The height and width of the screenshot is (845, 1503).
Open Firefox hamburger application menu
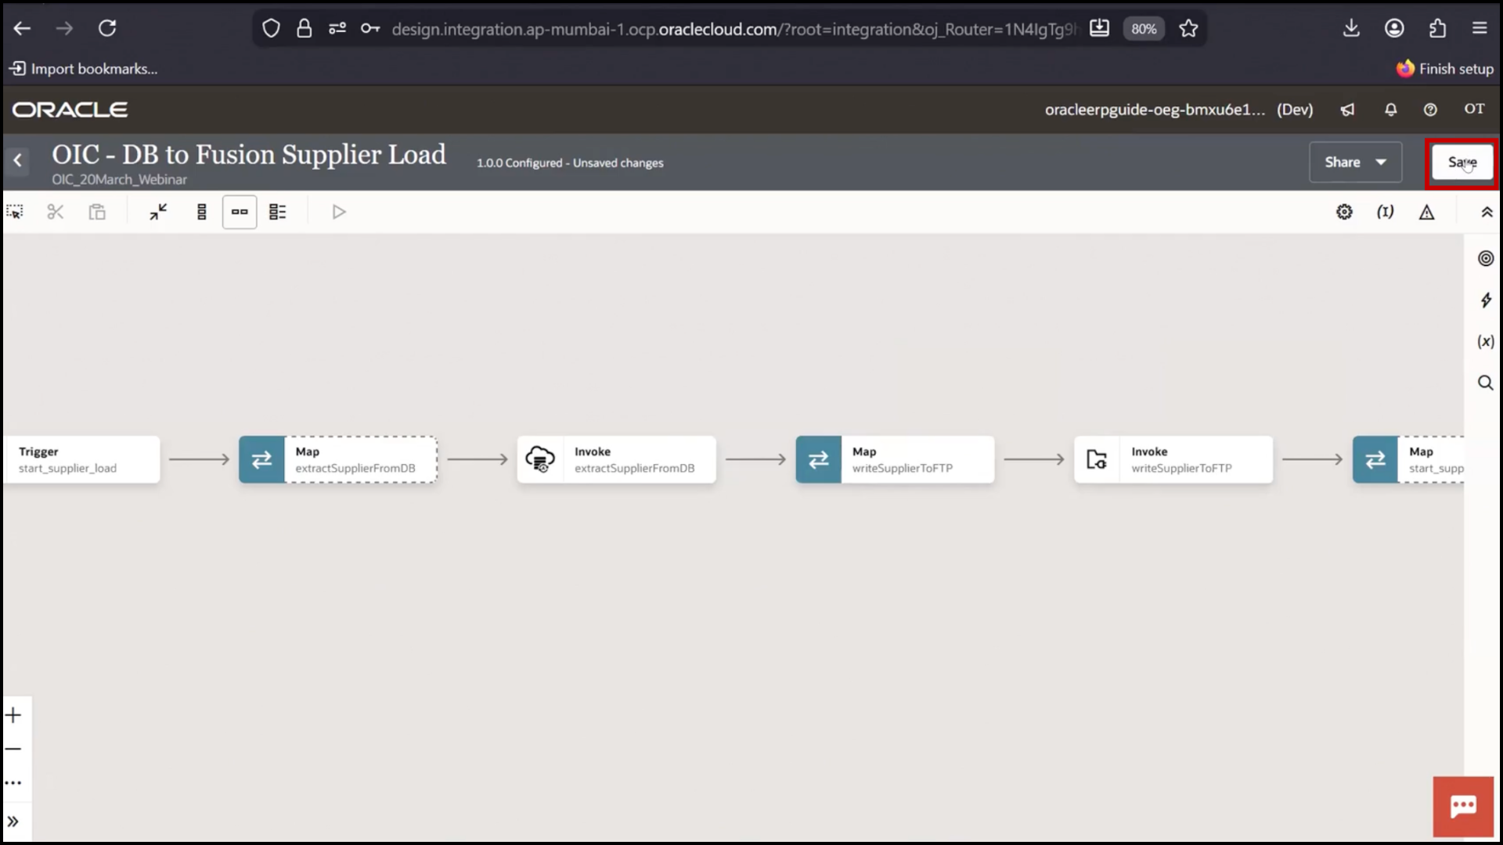pyautogui.click(x=1480, y=29)
